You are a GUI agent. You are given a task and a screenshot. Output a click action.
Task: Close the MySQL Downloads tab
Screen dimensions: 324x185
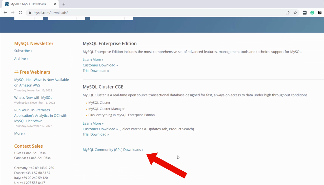click(55, 4)
